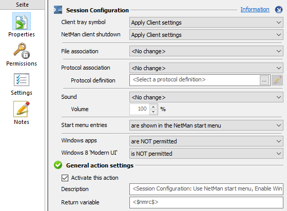The width and height of the screenshot is (287, 211).
Task: Open the Settings checklist icon
Action: (22, 79)
